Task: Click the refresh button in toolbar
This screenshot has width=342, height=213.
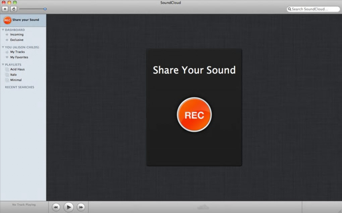Action: point(14,9)
